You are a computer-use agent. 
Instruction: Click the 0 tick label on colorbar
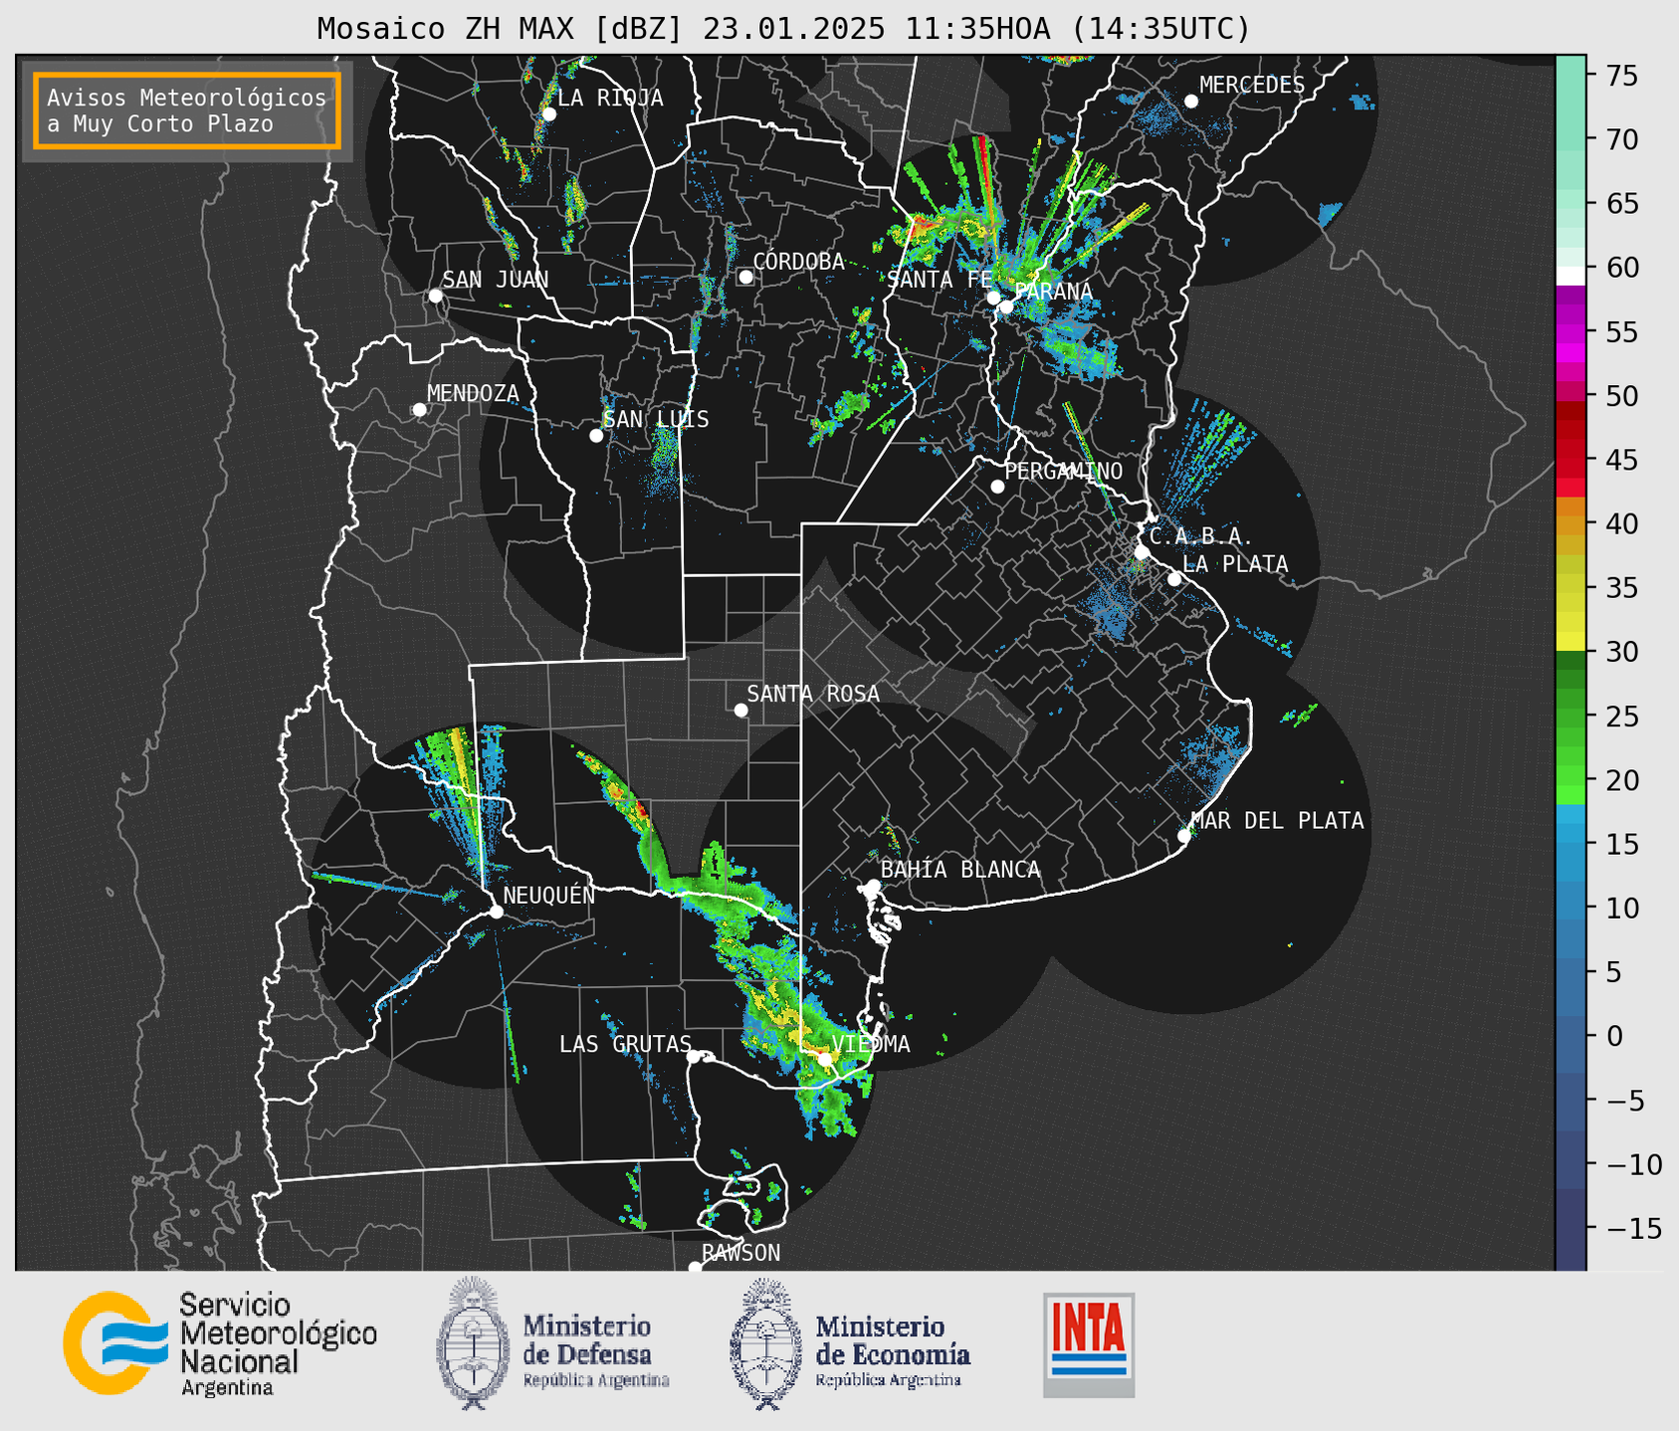tap(1613, 1036)
